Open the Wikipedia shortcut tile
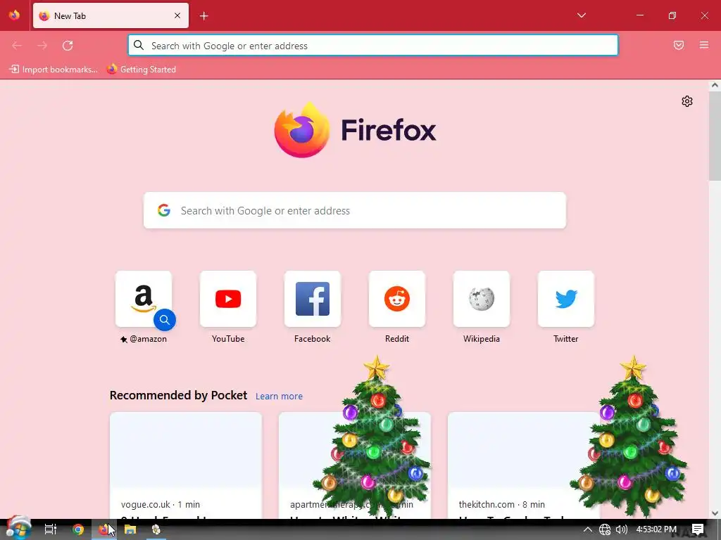The width and height of the screenshot is (721, 540). pyautogui.click(x=482, y=299)
